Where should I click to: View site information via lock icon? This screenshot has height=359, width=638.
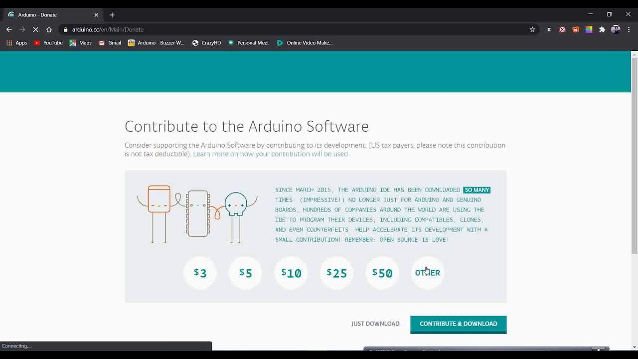point(65,29)
